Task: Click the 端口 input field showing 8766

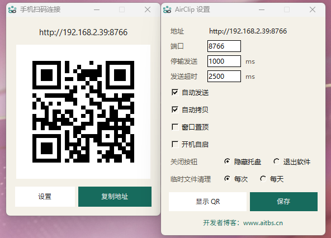Action: coord(224,46)
